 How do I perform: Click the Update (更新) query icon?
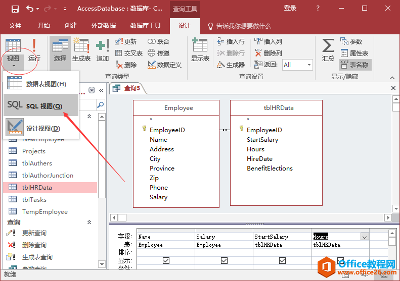(x=126, y=42)
